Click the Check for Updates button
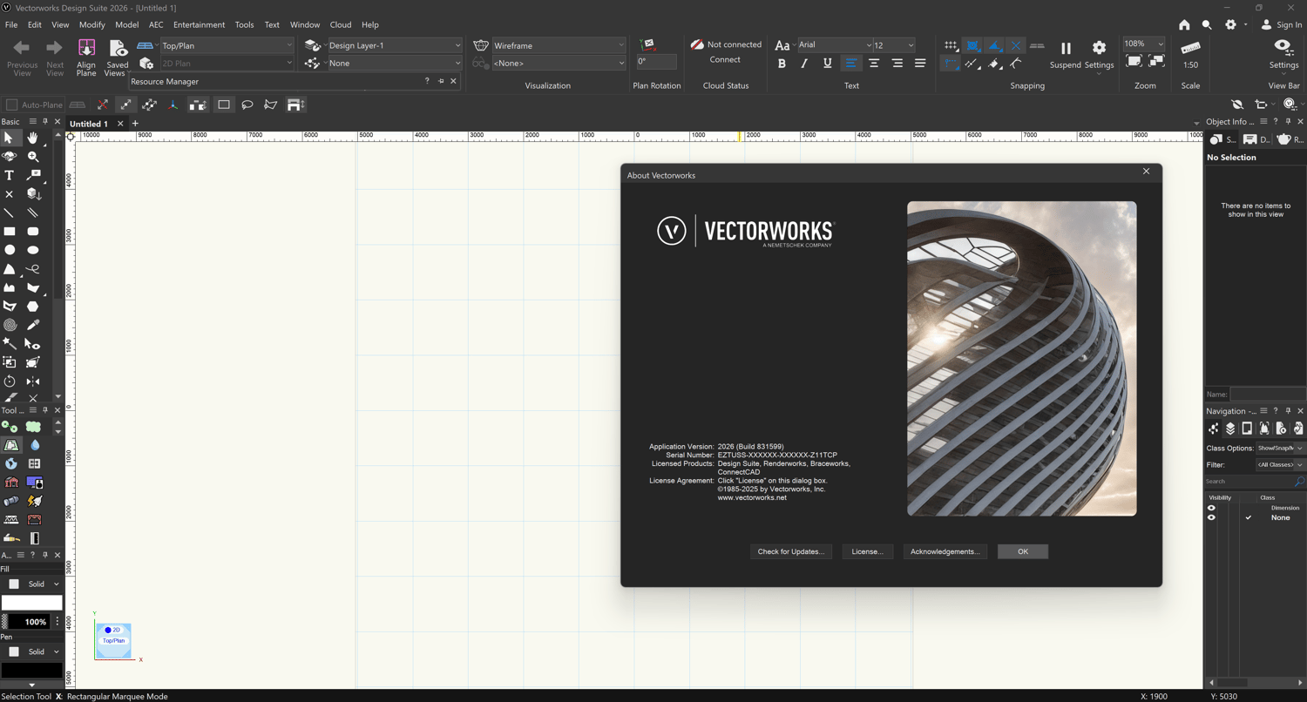The width and height of the screenshot is (1307, 702). [790, 551]
